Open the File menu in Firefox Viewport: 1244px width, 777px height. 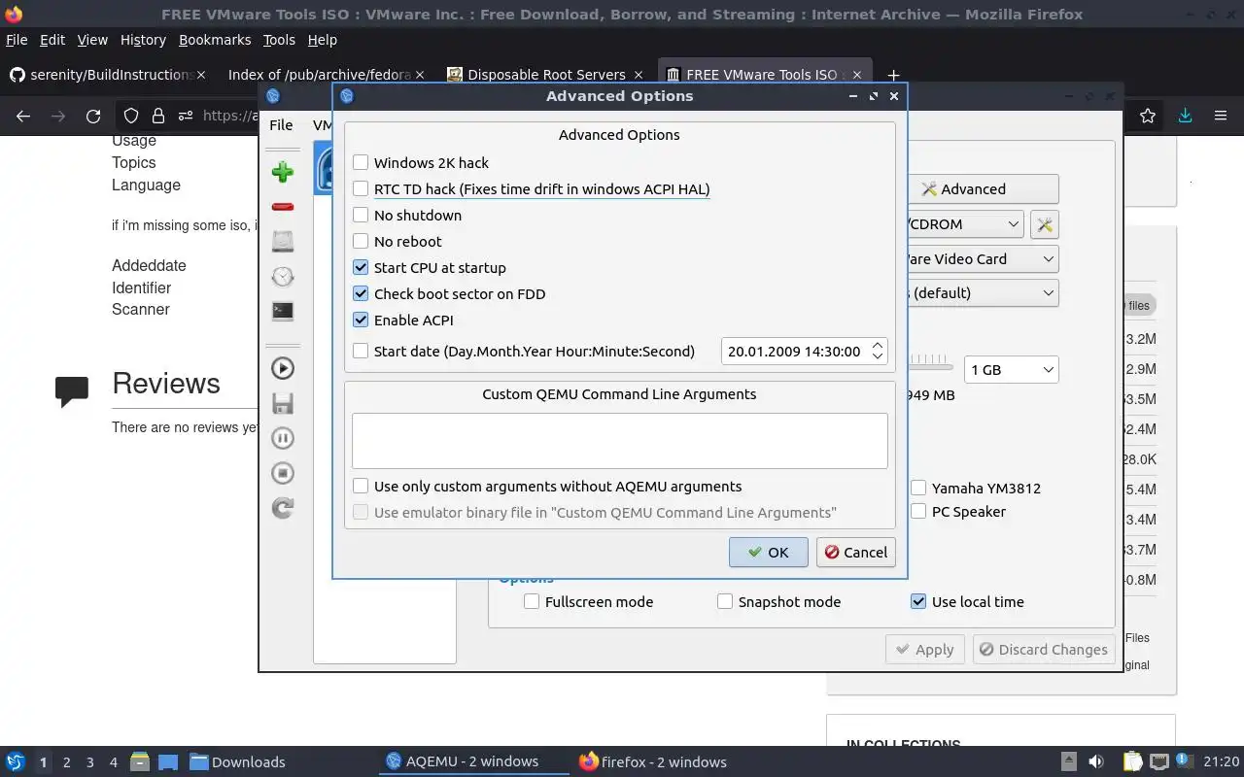[17, 40]
